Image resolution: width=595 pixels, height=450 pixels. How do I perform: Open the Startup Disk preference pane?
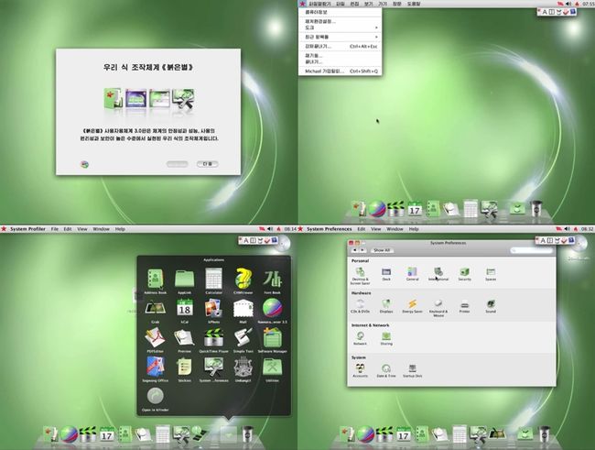click(413, 368)
